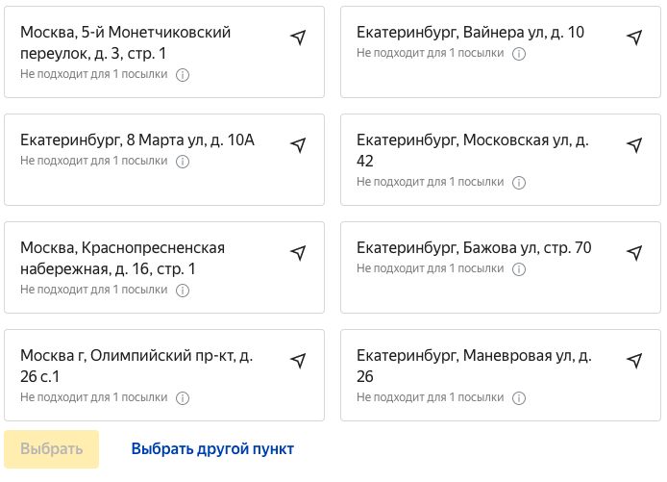Open info icon under 5-й Монетчиковский переулок

click(183, 74)
